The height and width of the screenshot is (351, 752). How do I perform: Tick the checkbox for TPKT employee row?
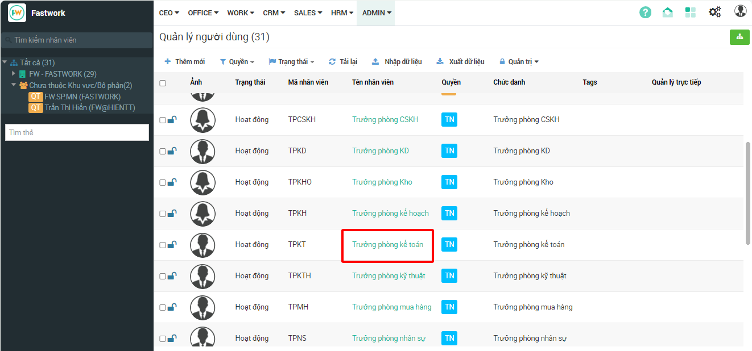click(x=163, y=245)
